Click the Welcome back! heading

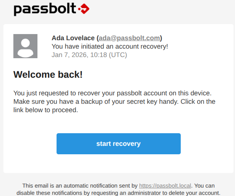(48, 75)
